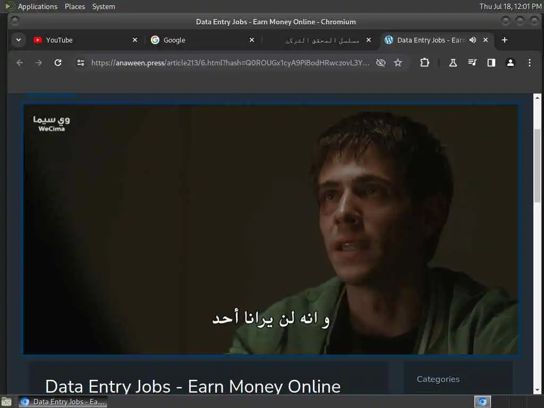Viewport: 544px width, 408px height.
Task: Switch to the YouTube tab
Action: (86, 40)
